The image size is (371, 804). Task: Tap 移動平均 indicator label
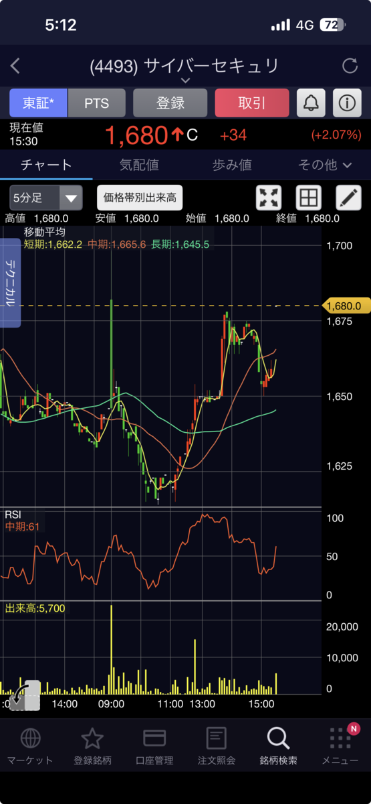coord(45,232)
